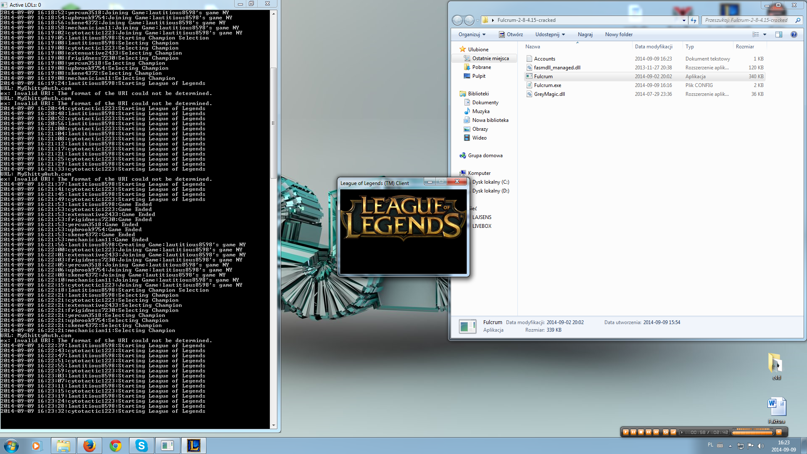Open Grupa domowa in the navigation pane

coord(481,156)
